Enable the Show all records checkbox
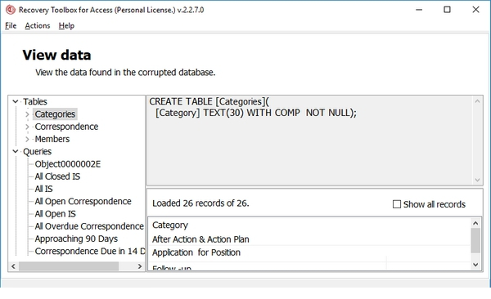The width and height of the screenshot is (491, 299). coord(397,204)
